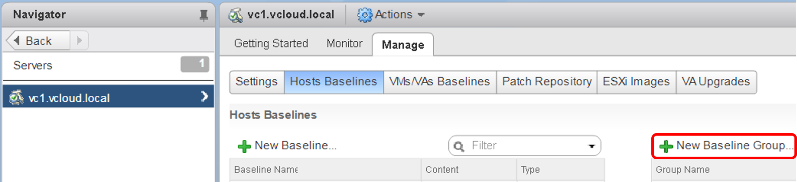
Task: Open the ESXi Images tab
Action: [636, 82]
